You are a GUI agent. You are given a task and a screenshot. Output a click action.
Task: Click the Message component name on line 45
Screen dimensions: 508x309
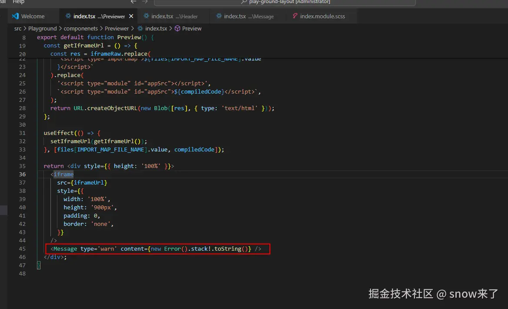[x=65, y=249]
